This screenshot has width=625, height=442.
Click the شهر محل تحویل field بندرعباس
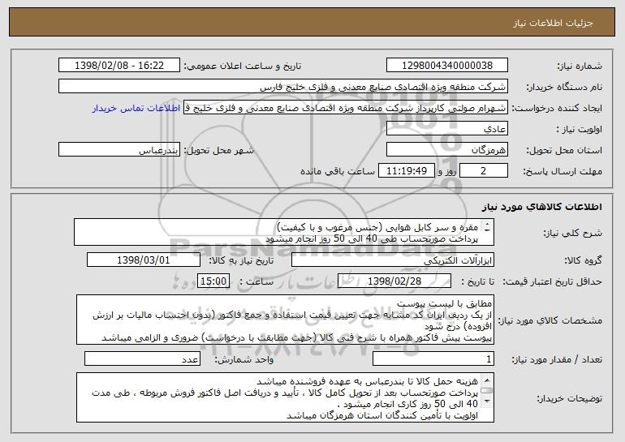[x=119, y=150]
